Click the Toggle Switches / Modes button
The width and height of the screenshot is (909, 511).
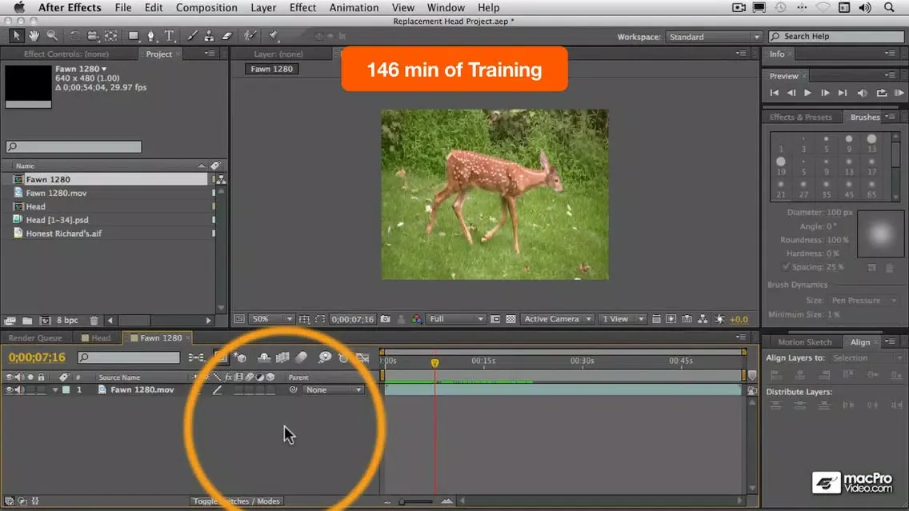click(x=236, y=501)
